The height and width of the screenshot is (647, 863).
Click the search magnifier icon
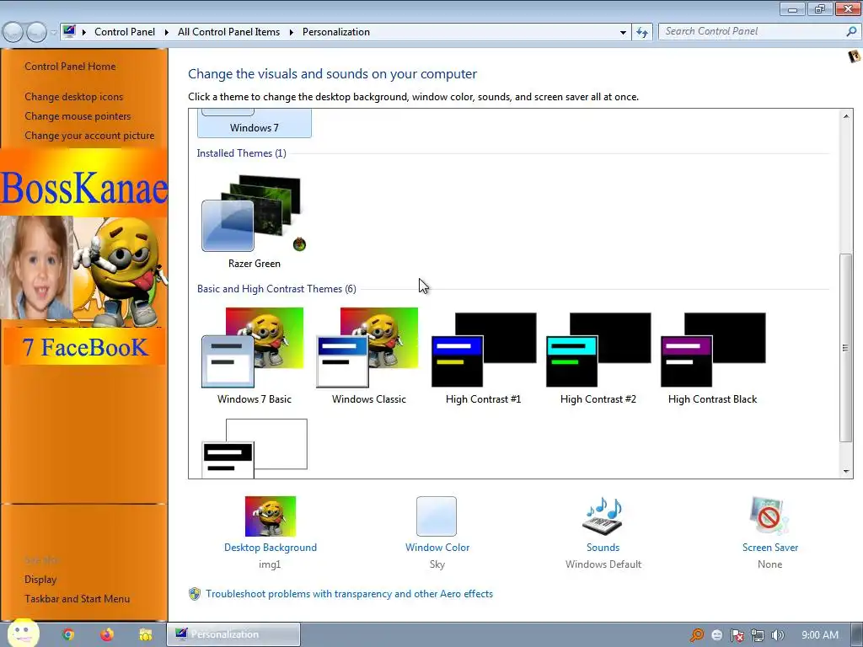(x=851, y=31)
